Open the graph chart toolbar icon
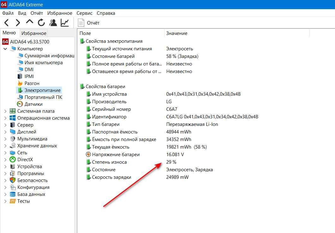Image resolution: width=335 pixels, height=233 pixels. pyautogui.click(x=65, y=23)
